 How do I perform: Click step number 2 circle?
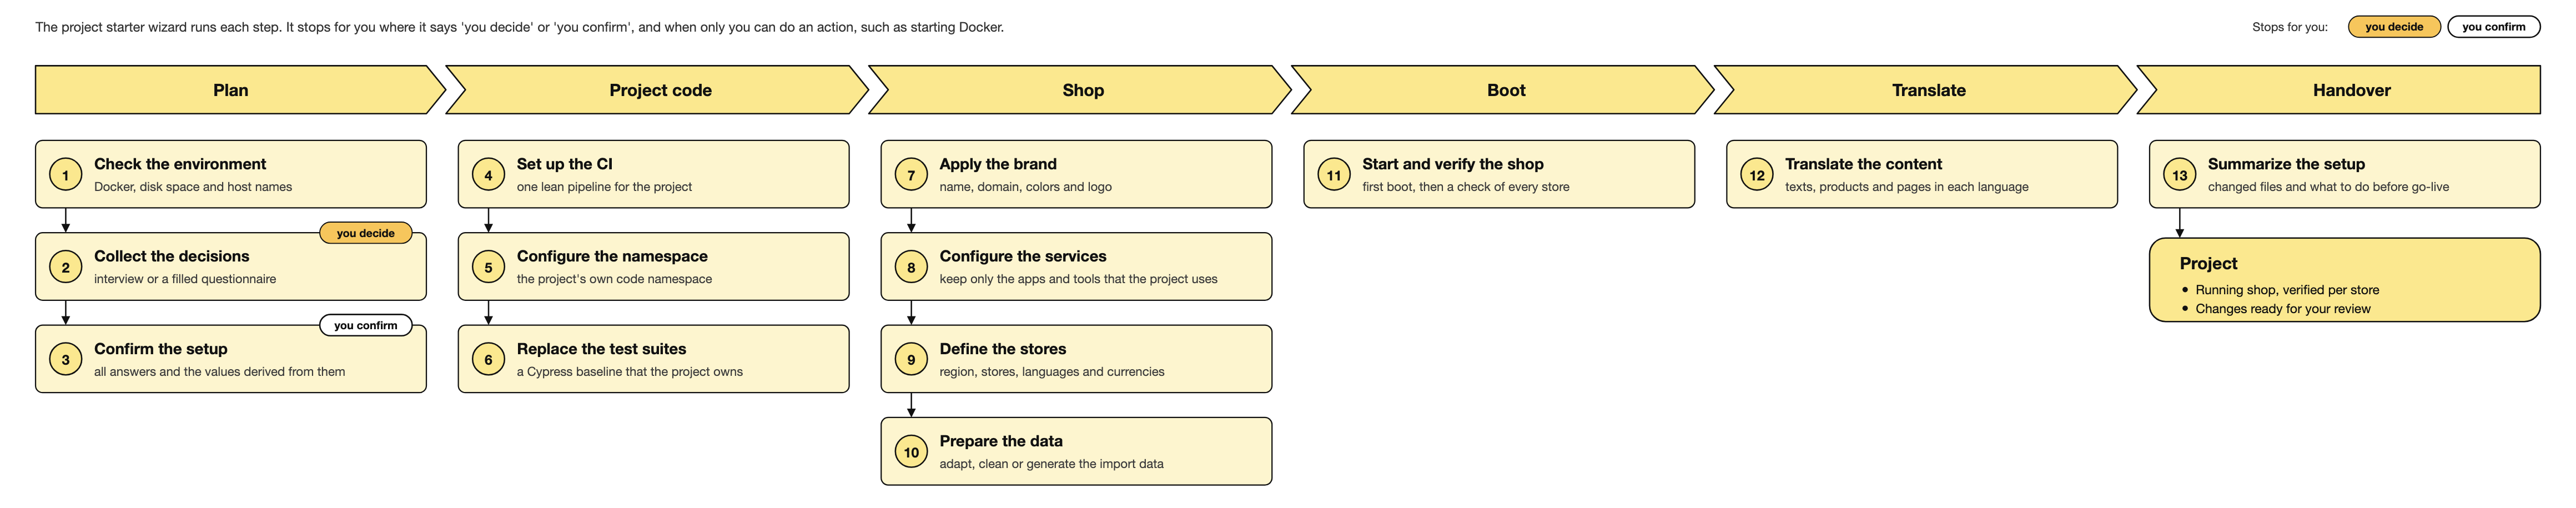(x=66, y=267)
